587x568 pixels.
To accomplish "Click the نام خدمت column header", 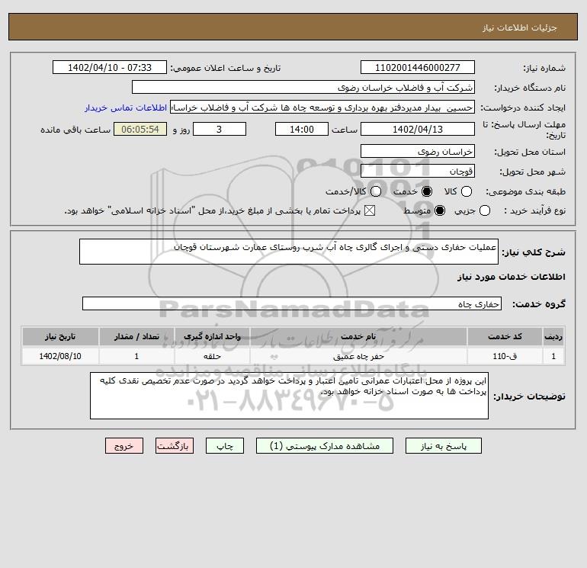I will point(358,336).
